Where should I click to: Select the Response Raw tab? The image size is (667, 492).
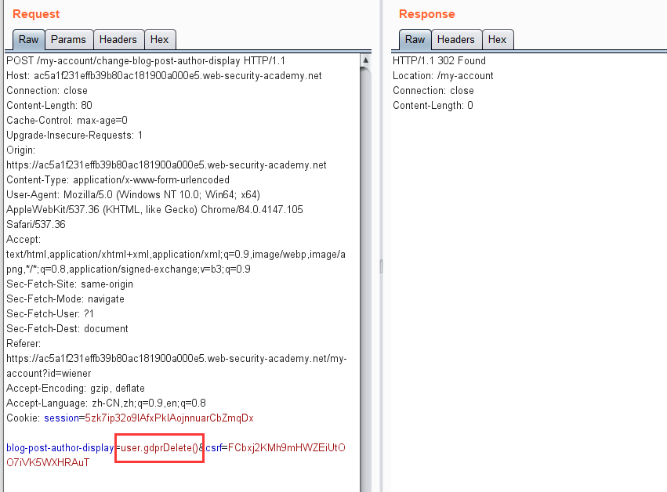(415, 39)
